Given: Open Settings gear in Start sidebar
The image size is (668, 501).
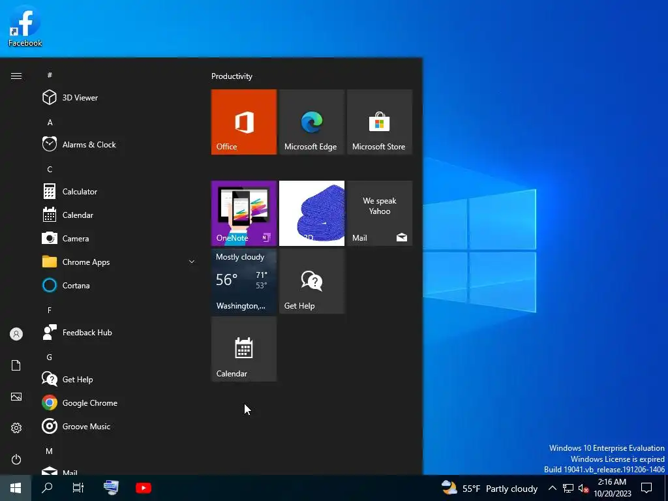Looking at the screenshot, I should [x=16, y=428].
